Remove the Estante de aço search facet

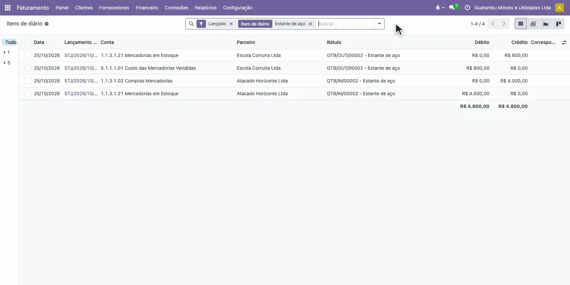(x=310, y=24)
